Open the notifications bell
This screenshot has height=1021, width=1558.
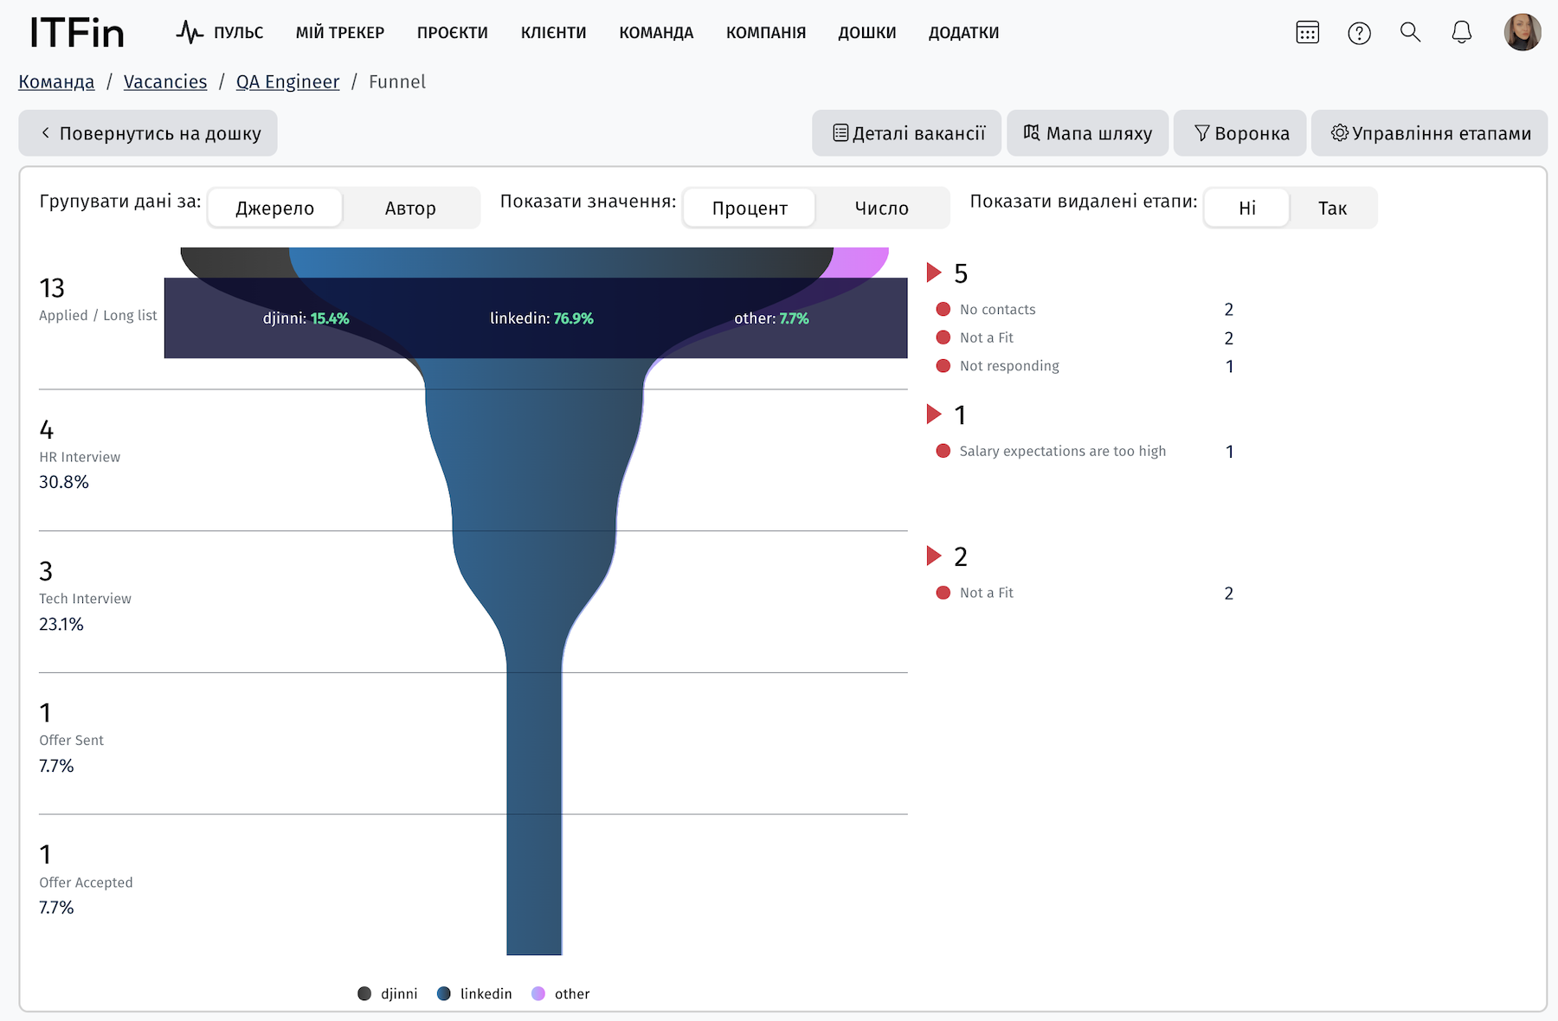[x=1461, y=33]
